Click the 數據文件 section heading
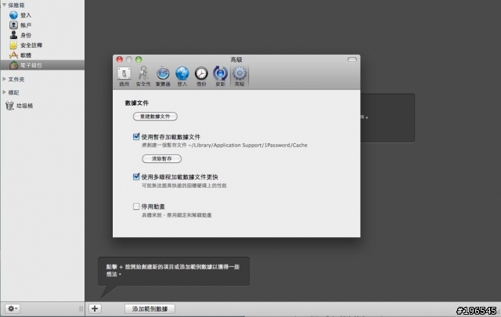 coord(137,103)
